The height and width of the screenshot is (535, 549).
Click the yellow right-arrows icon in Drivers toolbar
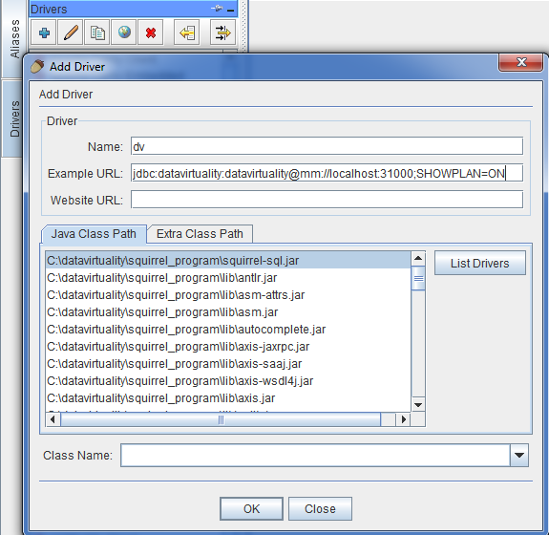[222, 32]
